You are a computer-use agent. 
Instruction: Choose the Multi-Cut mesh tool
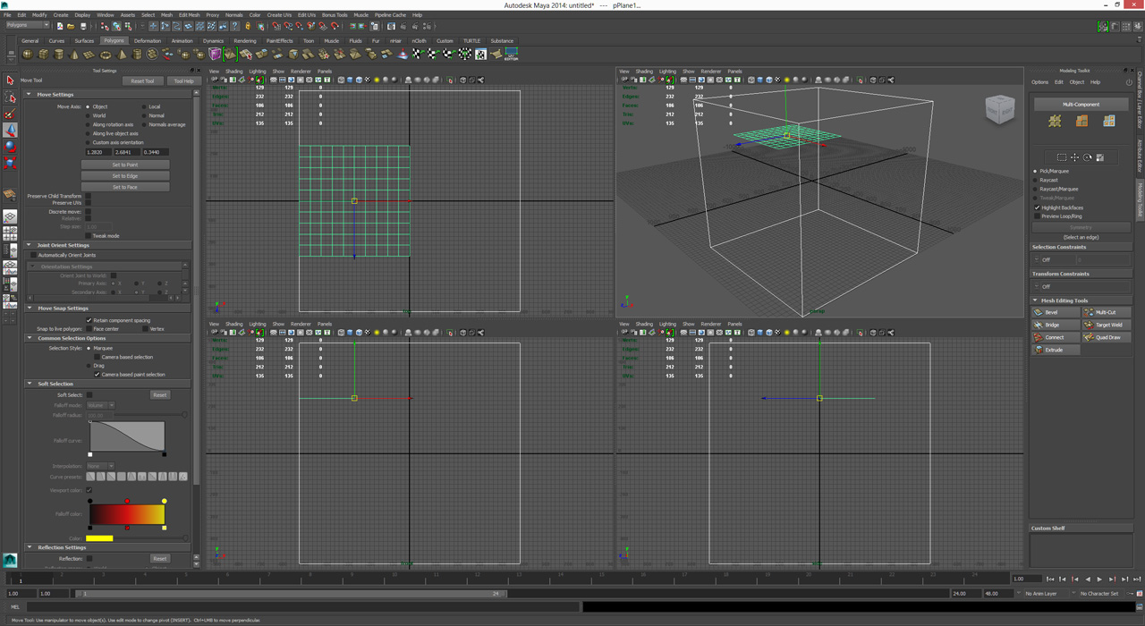(x=1106, y=312)
